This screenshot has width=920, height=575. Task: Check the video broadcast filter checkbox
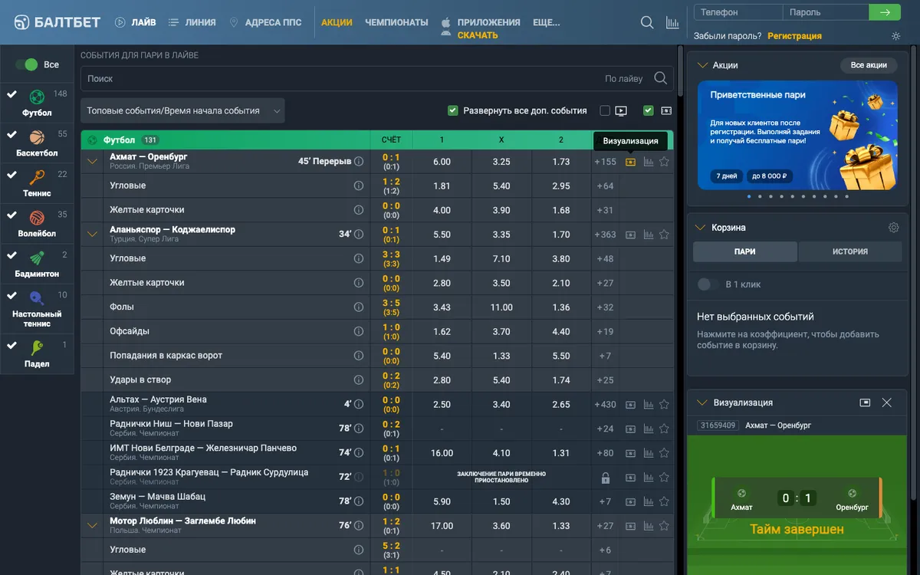click(605, 110)
